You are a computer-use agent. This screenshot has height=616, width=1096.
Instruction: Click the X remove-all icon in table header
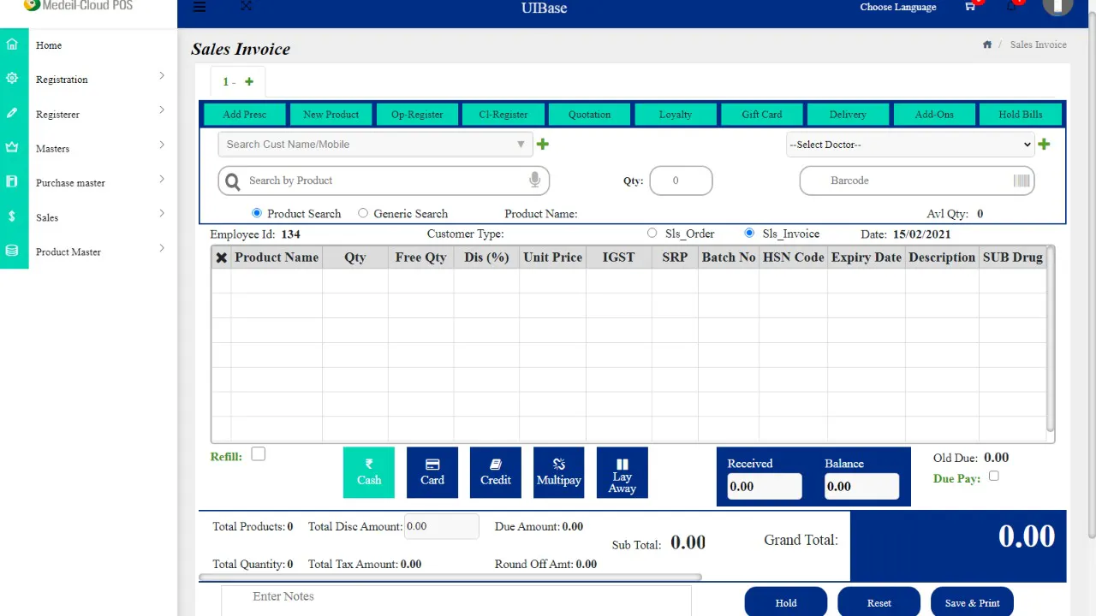pyautogui.click(x=222, y=258)
